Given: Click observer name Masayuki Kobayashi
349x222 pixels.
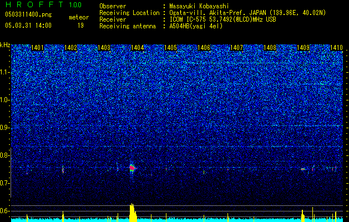Looking at the screenshot, I should point(199,7).
